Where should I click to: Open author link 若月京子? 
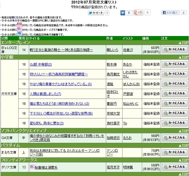pos(113,167)
